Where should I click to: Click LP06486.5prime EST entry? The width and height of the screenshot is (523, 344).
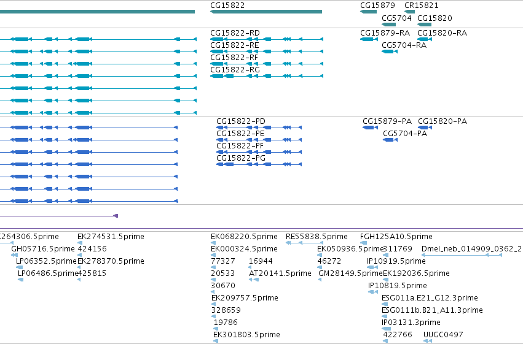pos(48,273)
